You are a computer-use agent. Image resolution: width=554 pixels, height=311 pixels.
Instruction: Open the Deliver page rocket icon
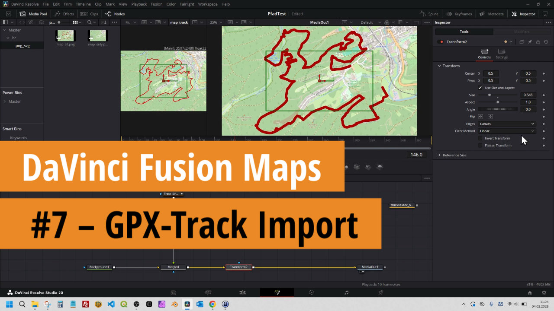pos(380,292)
